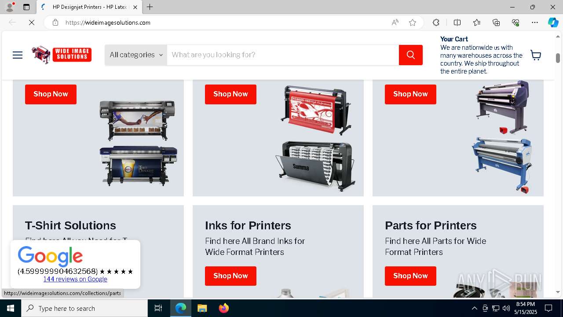Open the Copilot sidebar
Viewport: 563px width, 317px height.
(x=553, y=22)
